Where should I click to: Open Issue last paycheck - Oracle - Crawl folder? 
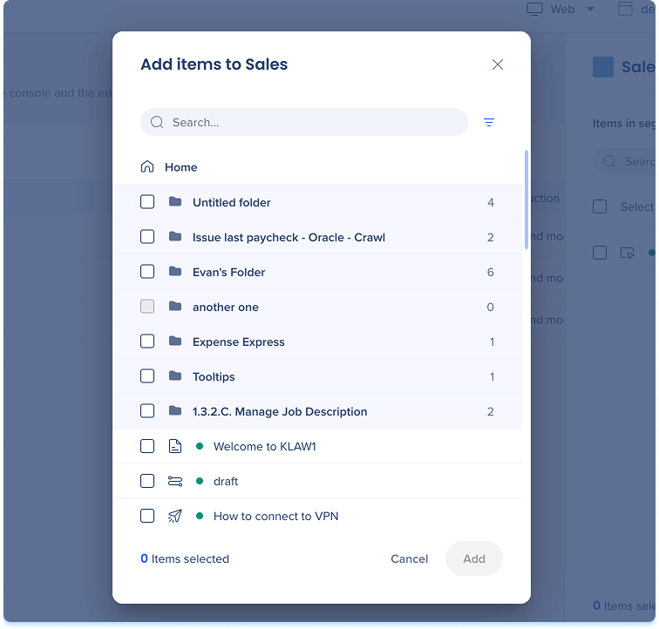pos(317,237)
